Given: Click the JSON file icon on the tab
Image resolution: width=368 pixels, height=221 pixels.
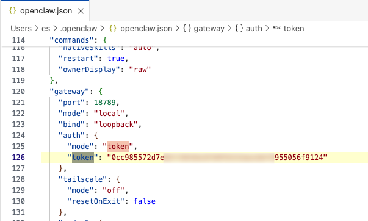Looking at the screenshot, I should coord(13,10).
